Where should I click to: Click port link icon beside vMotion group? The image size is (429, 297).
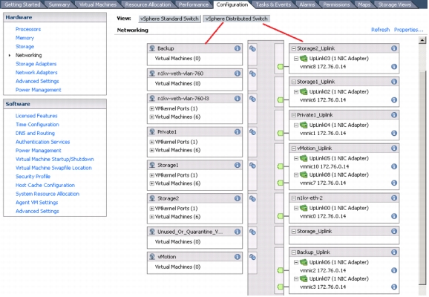[x=252, y=257]
